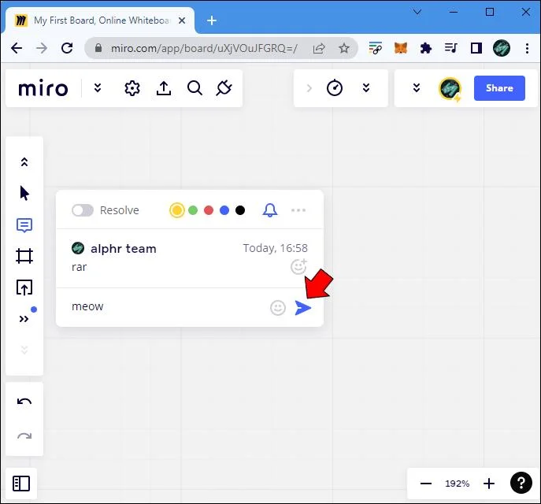Bookmark this page with star

click(x=343, y=48)
